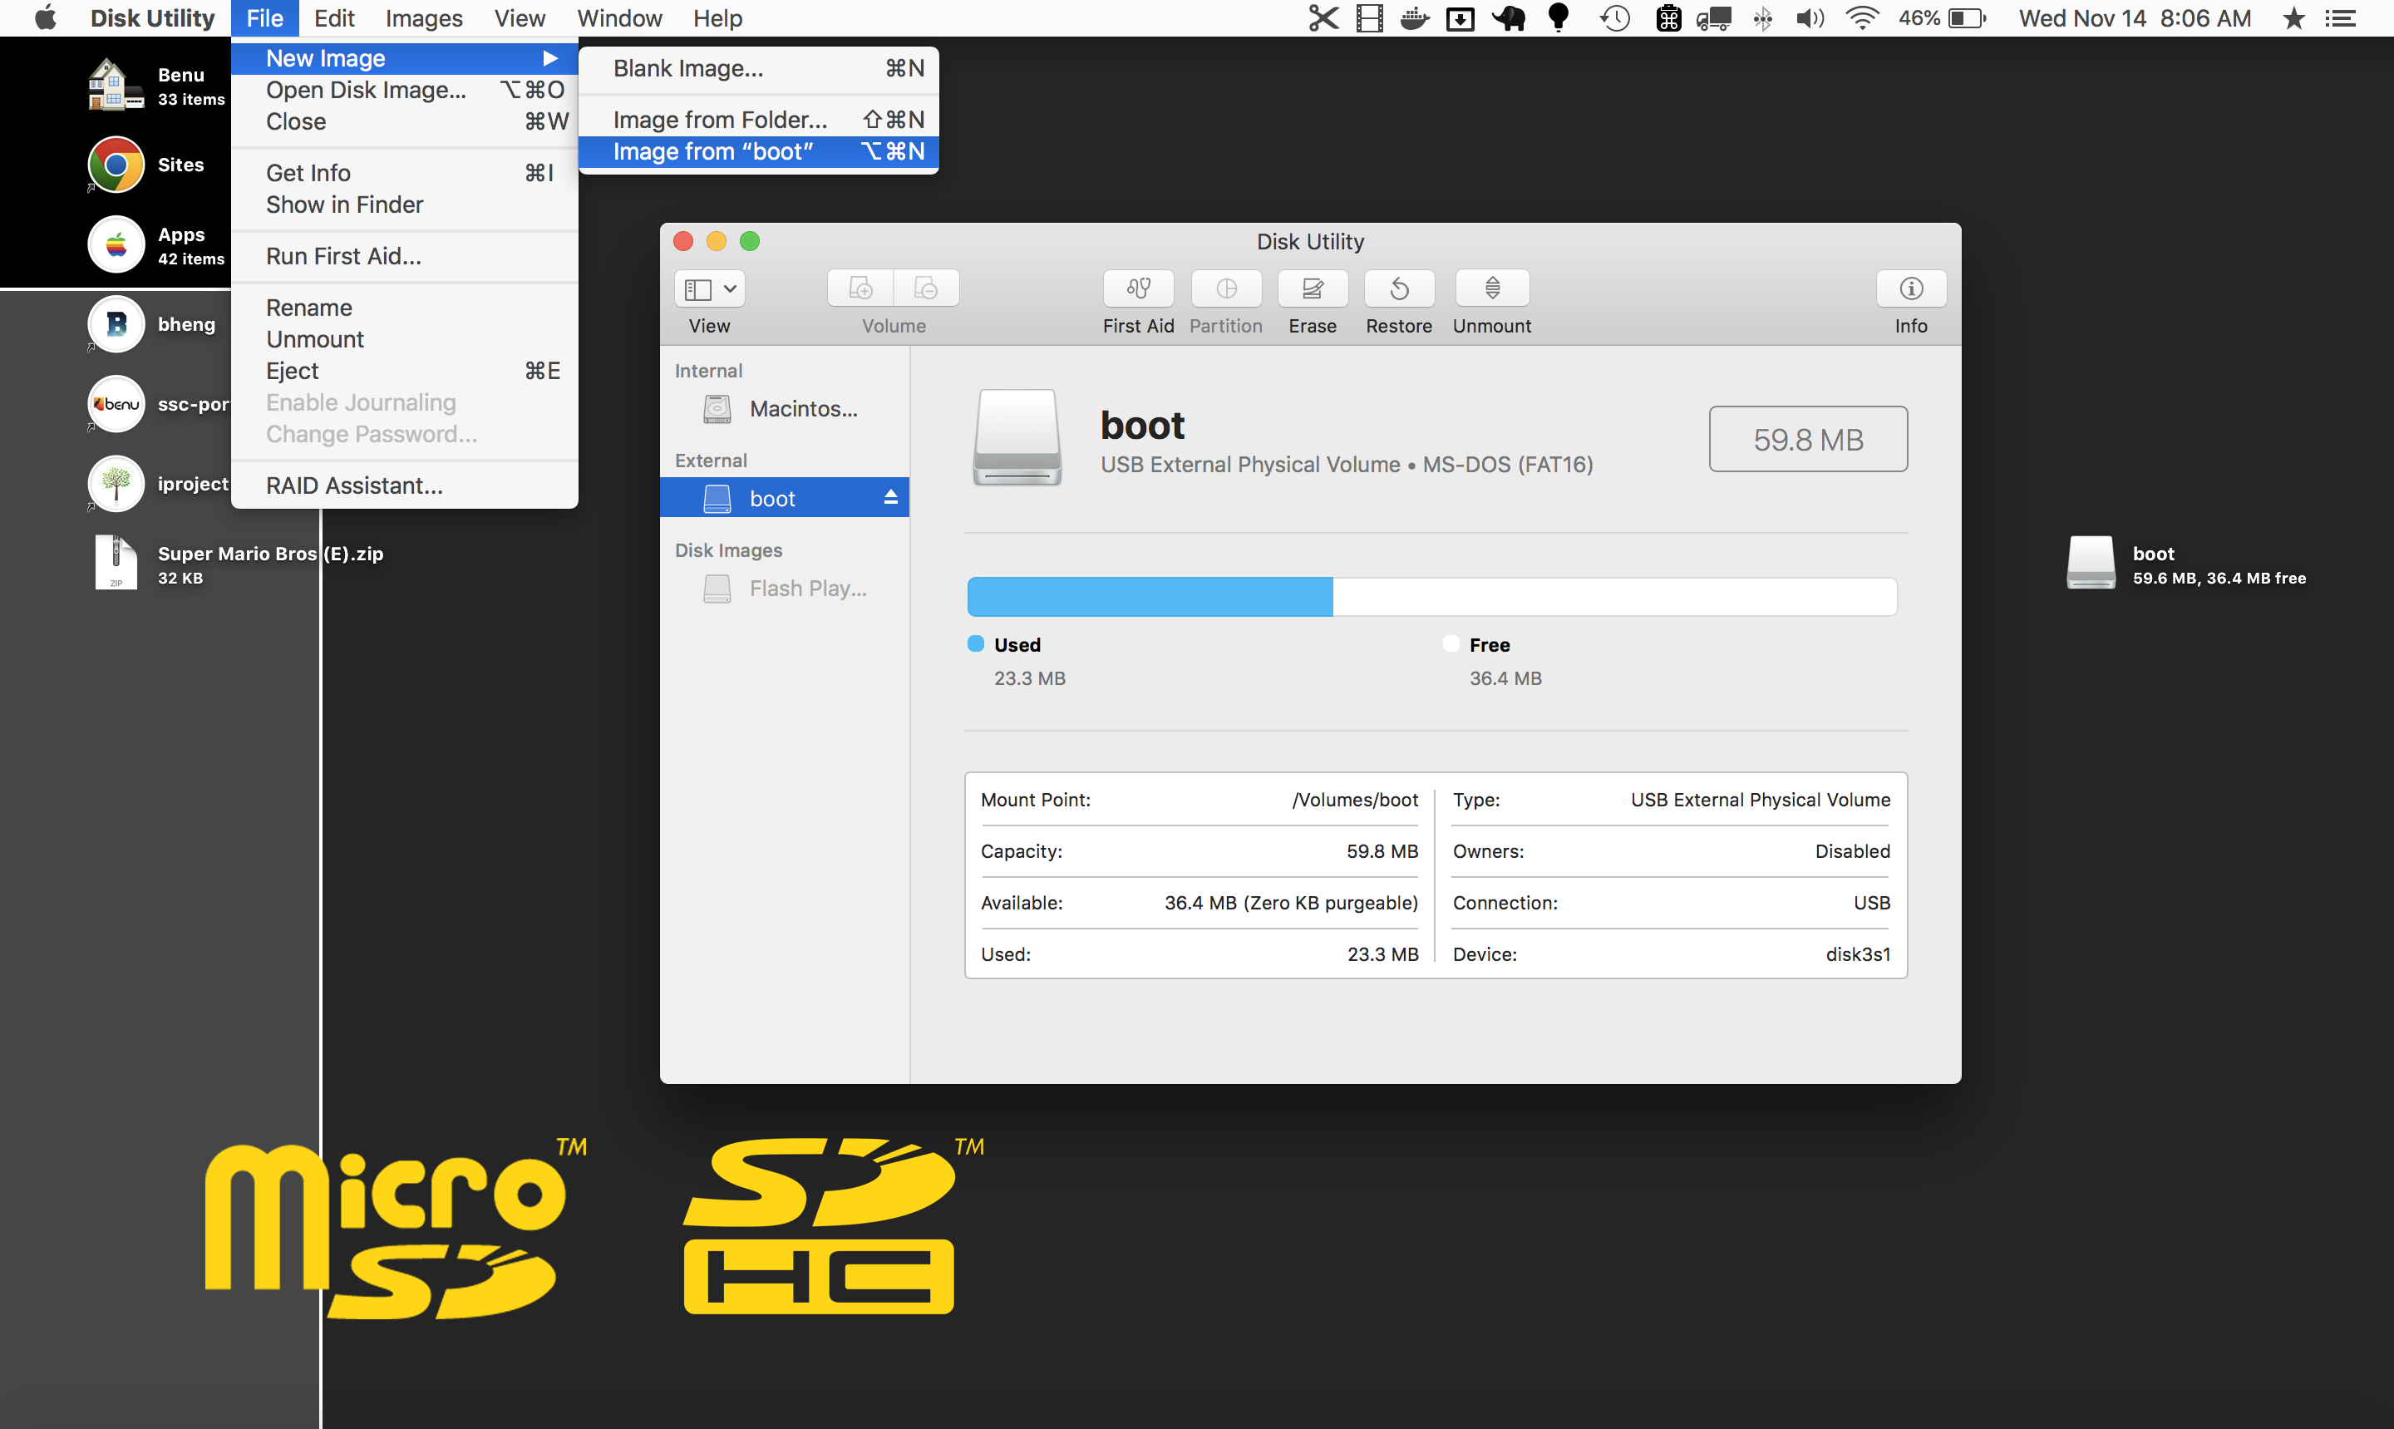Click the large boot drive icon
Screen dimensions: 2394x1429
[x=1017, y=438]
